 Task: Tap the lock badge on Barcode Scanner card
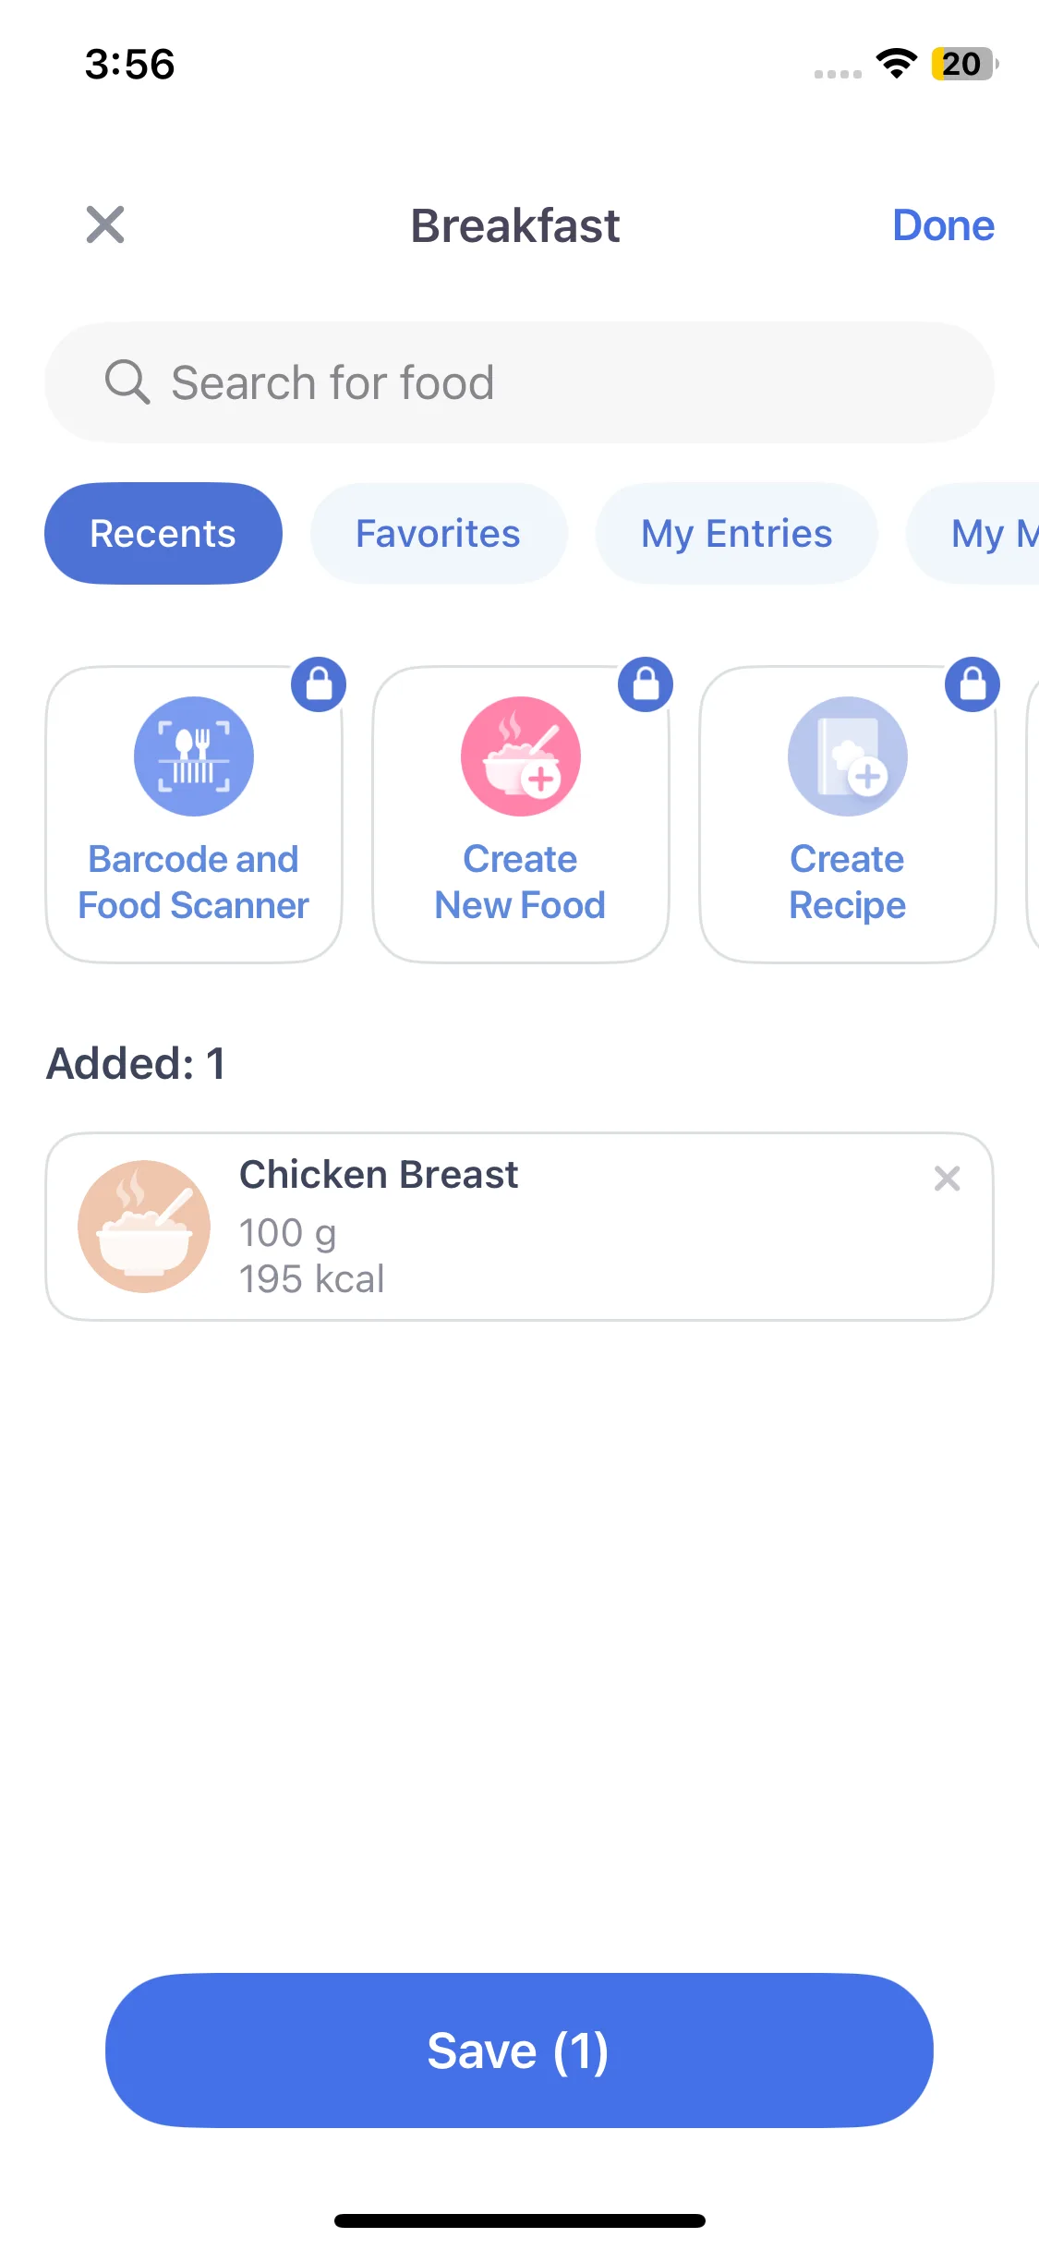coord(319,684)
